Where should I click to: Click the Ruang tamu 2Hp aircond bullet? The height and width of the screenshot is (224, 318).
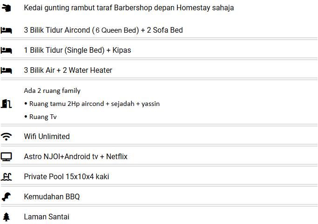94,104
